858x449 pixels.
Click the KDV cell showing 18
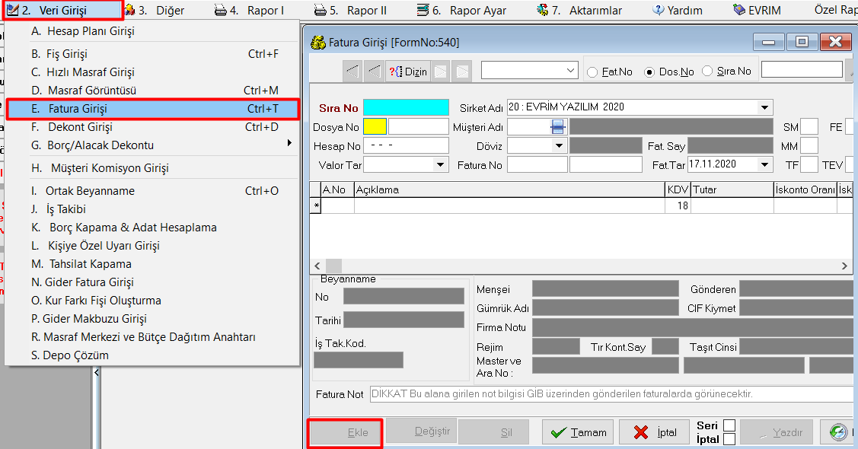[678, 205]
